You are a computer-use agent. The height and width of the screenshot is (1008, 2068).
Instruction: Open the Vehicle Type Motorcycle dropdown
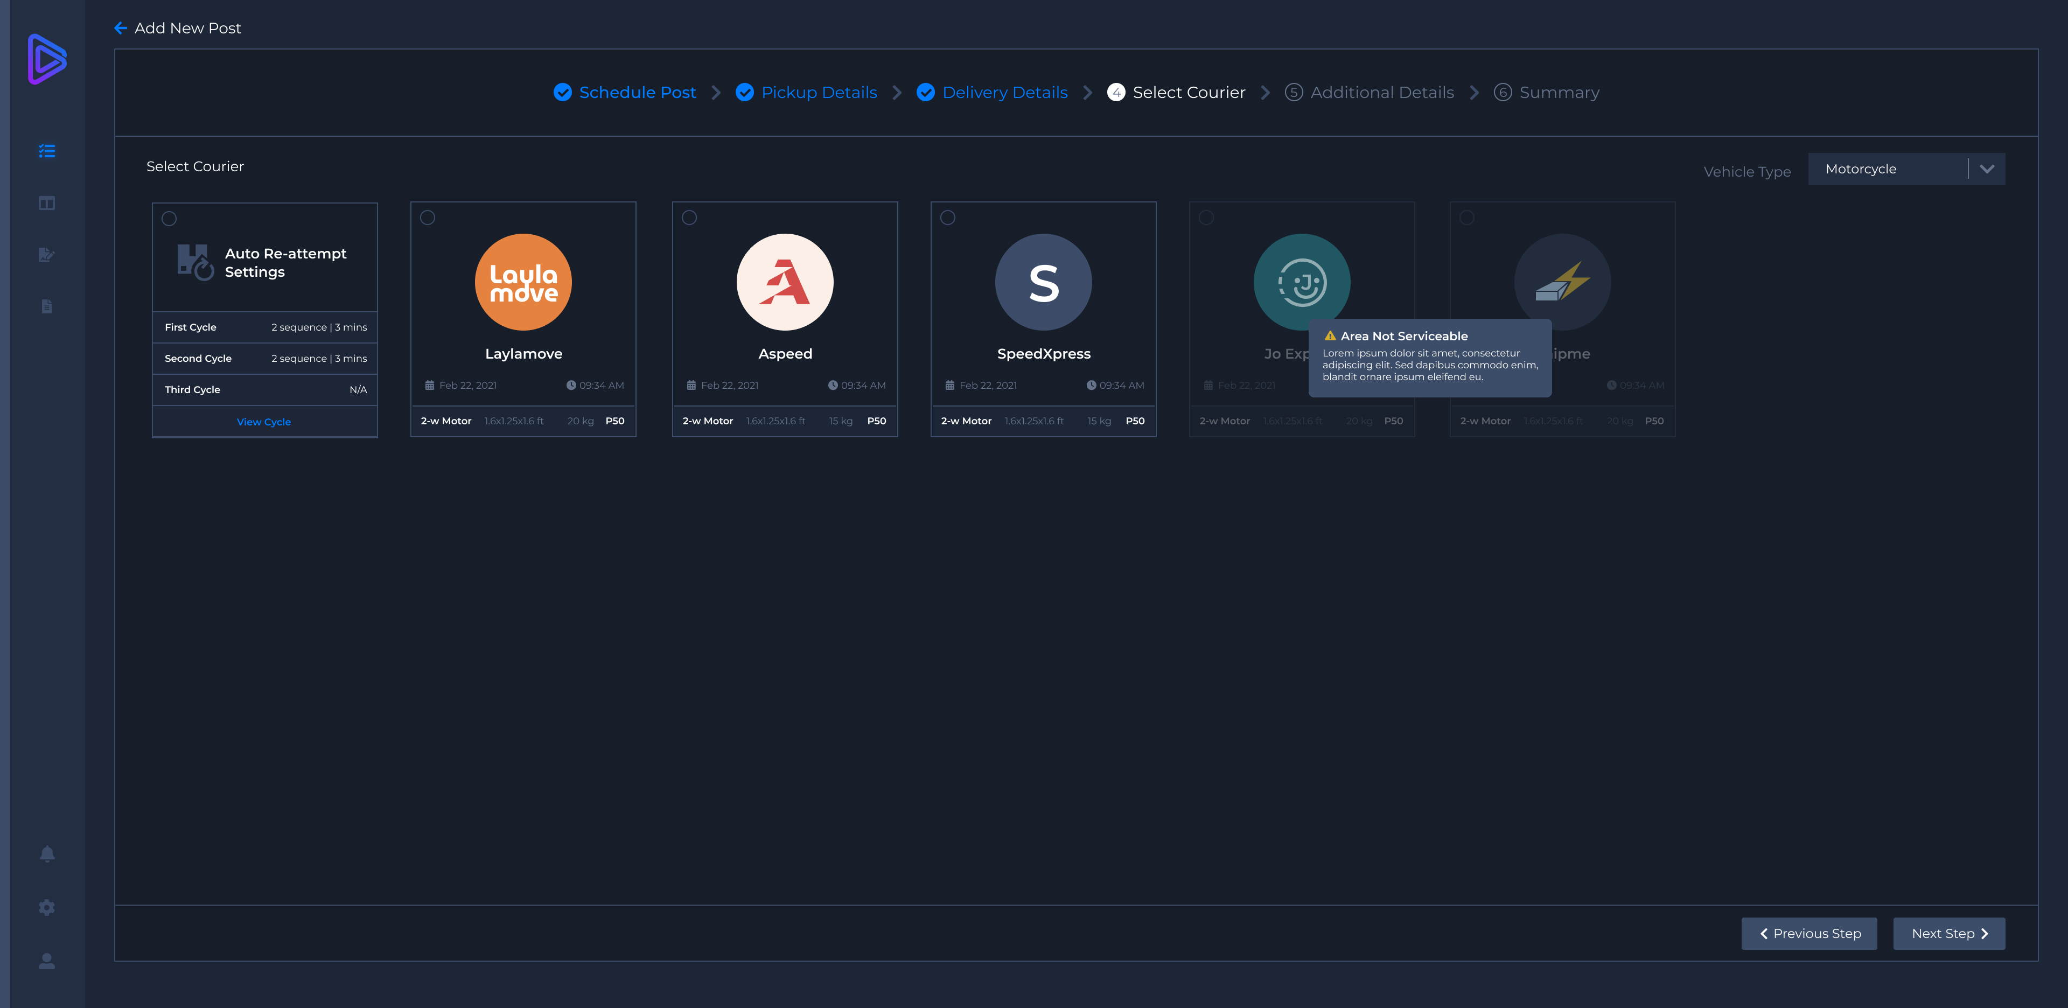click(x=1906, y=169)
